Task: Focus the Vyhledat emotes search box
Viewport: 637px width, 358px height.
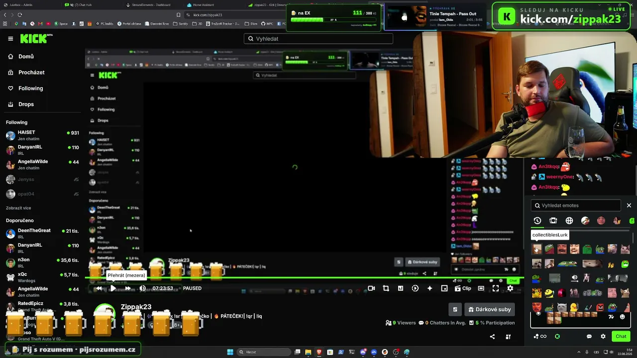Action: pos(576,205)
